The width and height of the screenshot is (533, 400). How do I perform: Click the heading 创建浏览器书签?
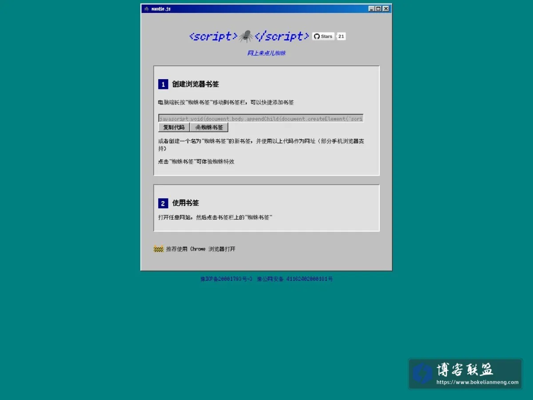click(x=195, y=84)
